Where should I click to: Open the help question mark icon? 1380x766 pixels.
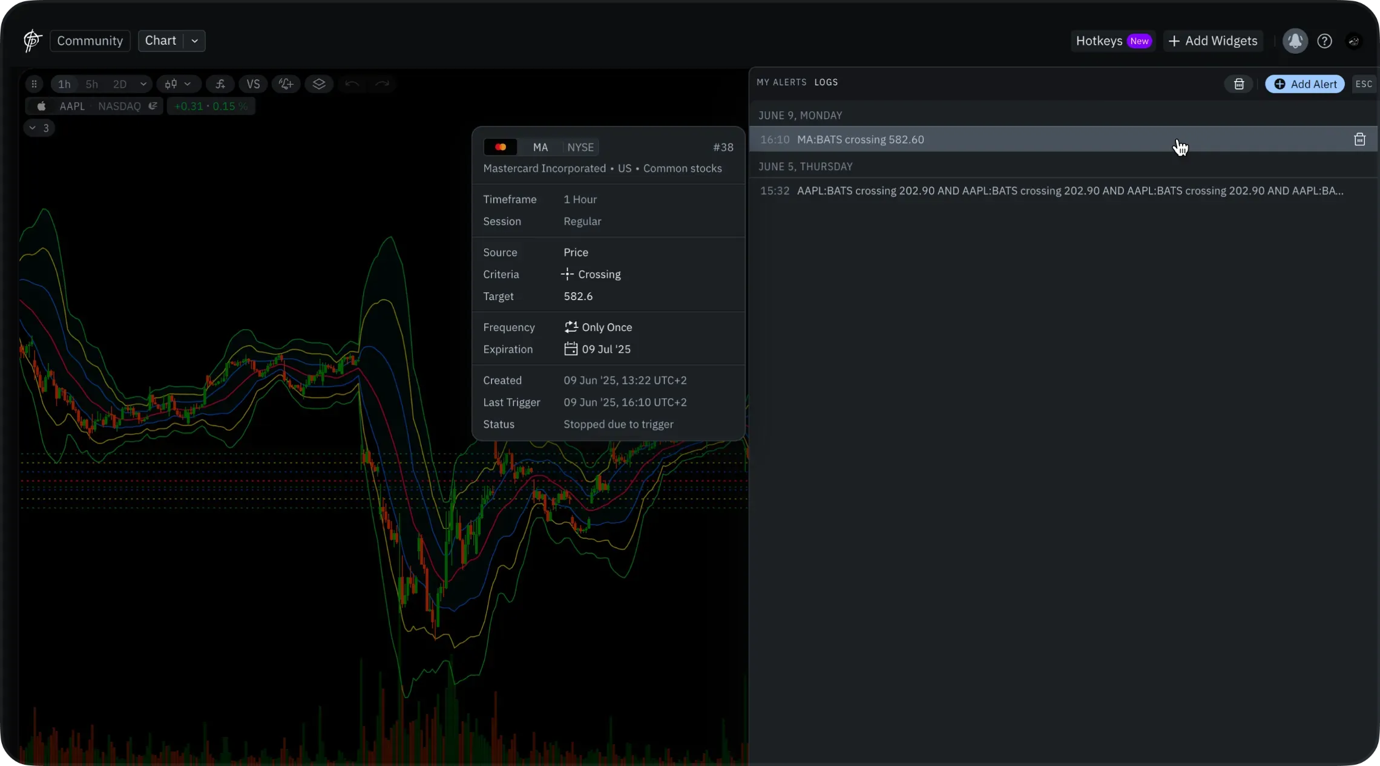tap(1325, 41)
